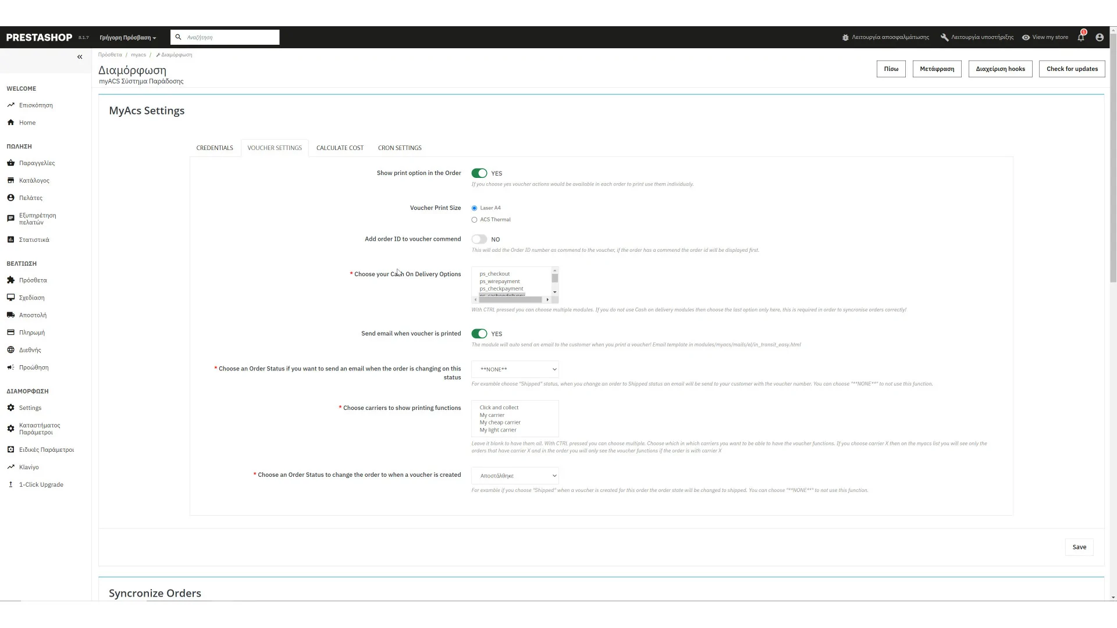Open the Πρόσθετα puzzle icon in sidebar

tap(10, 280)
